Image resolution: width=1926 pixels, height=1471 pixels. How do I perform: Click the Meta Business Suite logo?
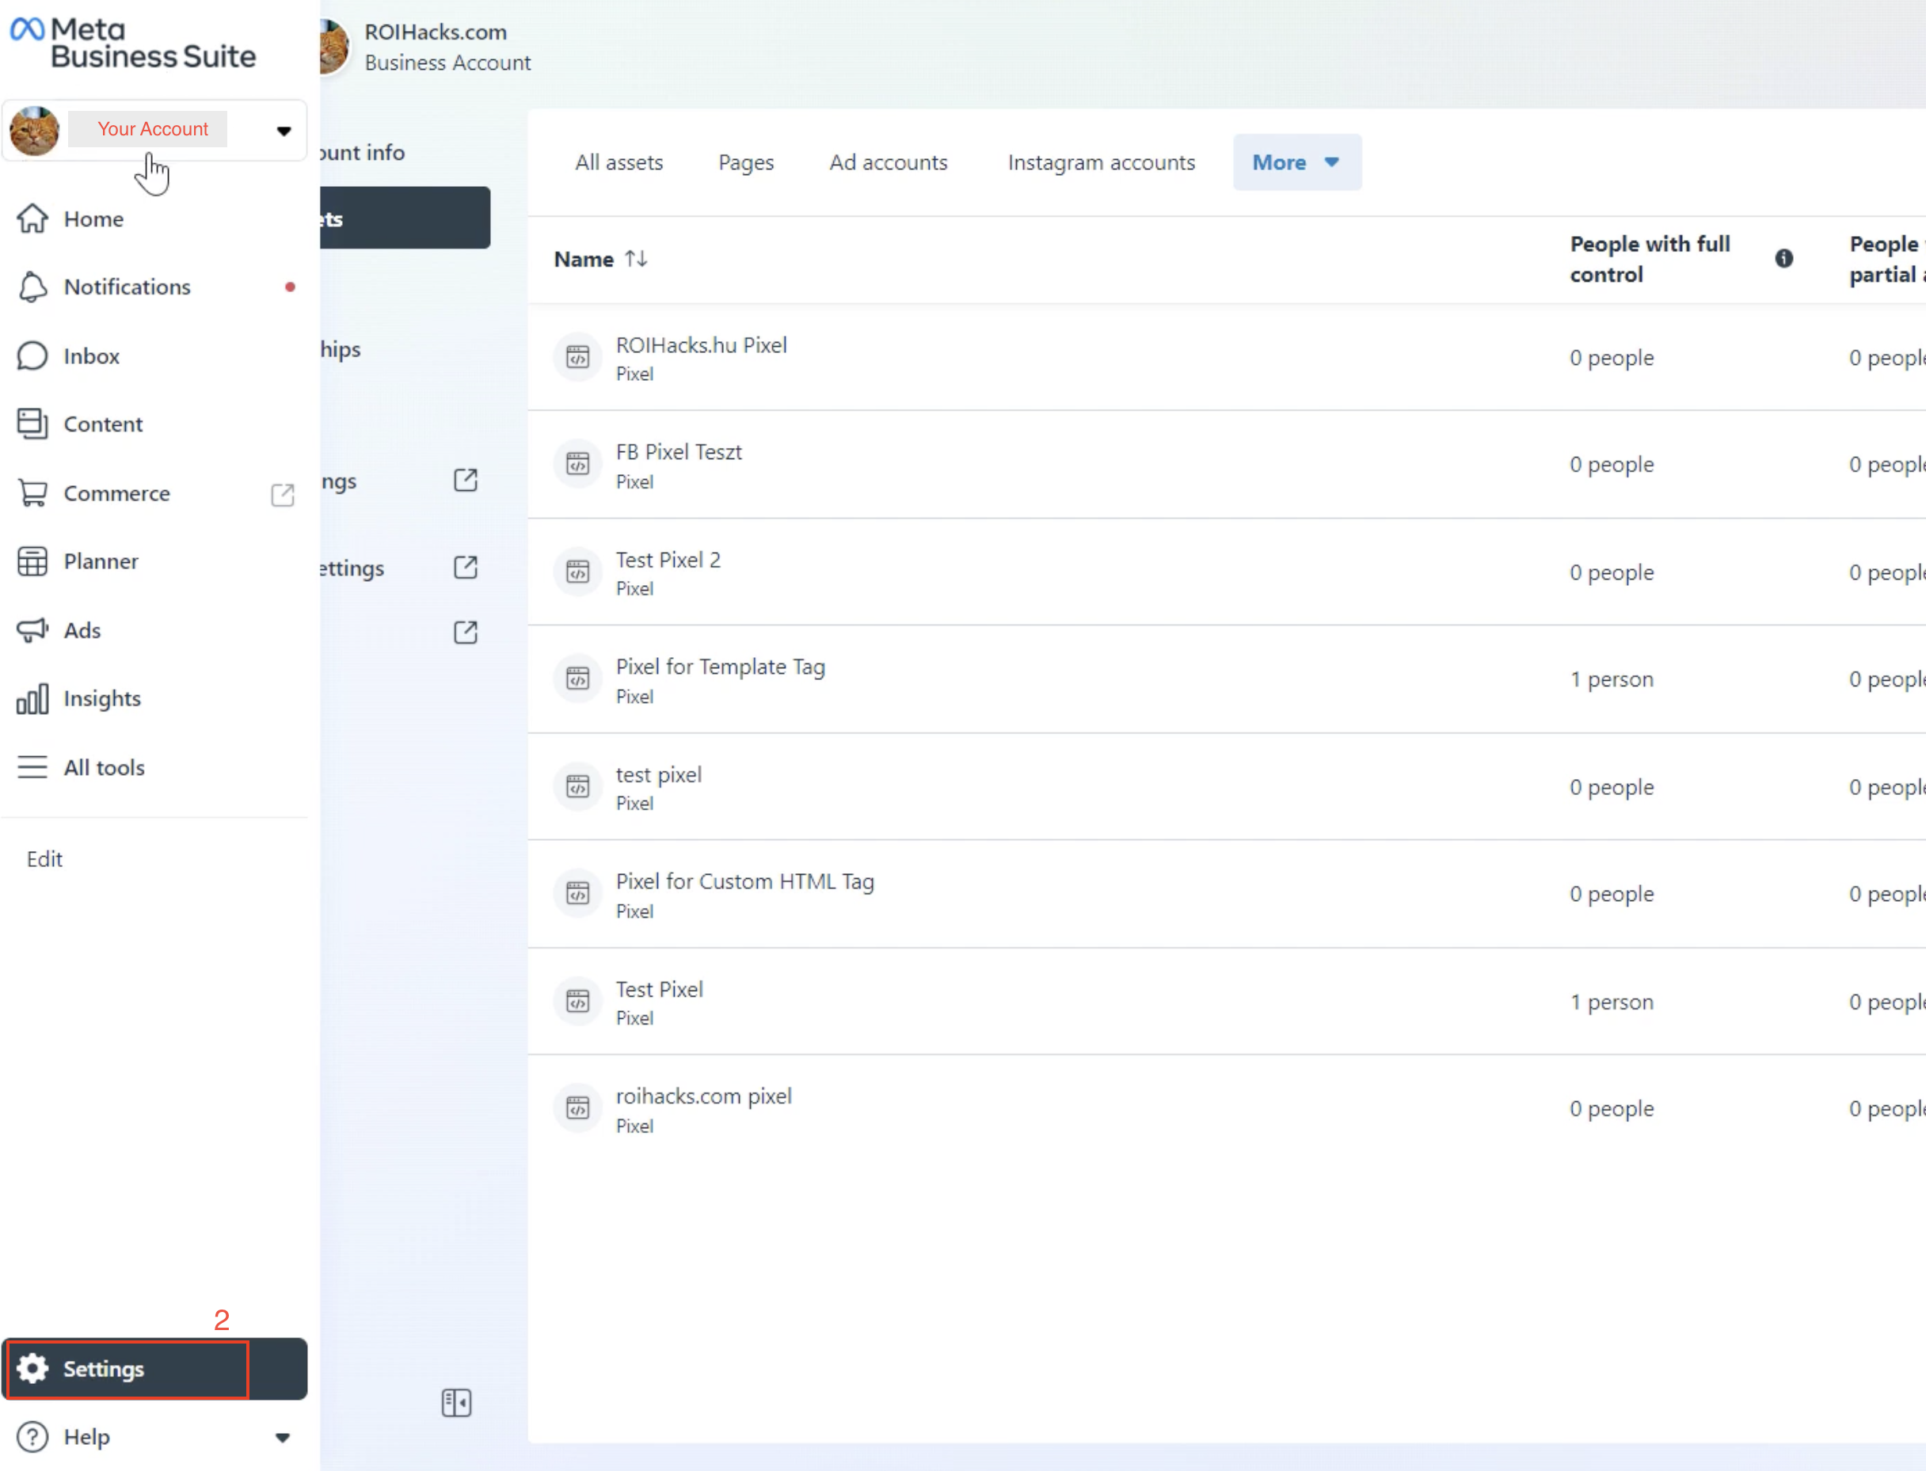[x=133, y=43]
